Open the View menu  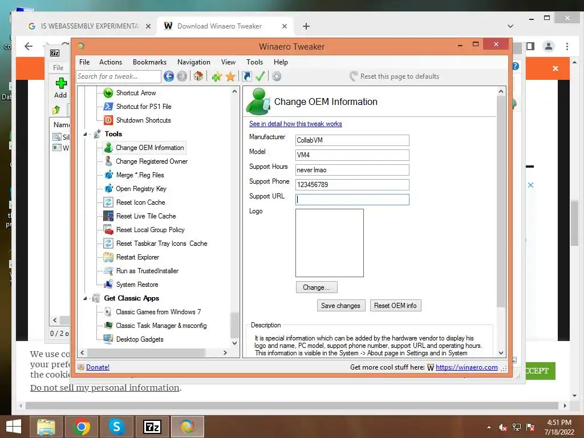pos(228,62)
